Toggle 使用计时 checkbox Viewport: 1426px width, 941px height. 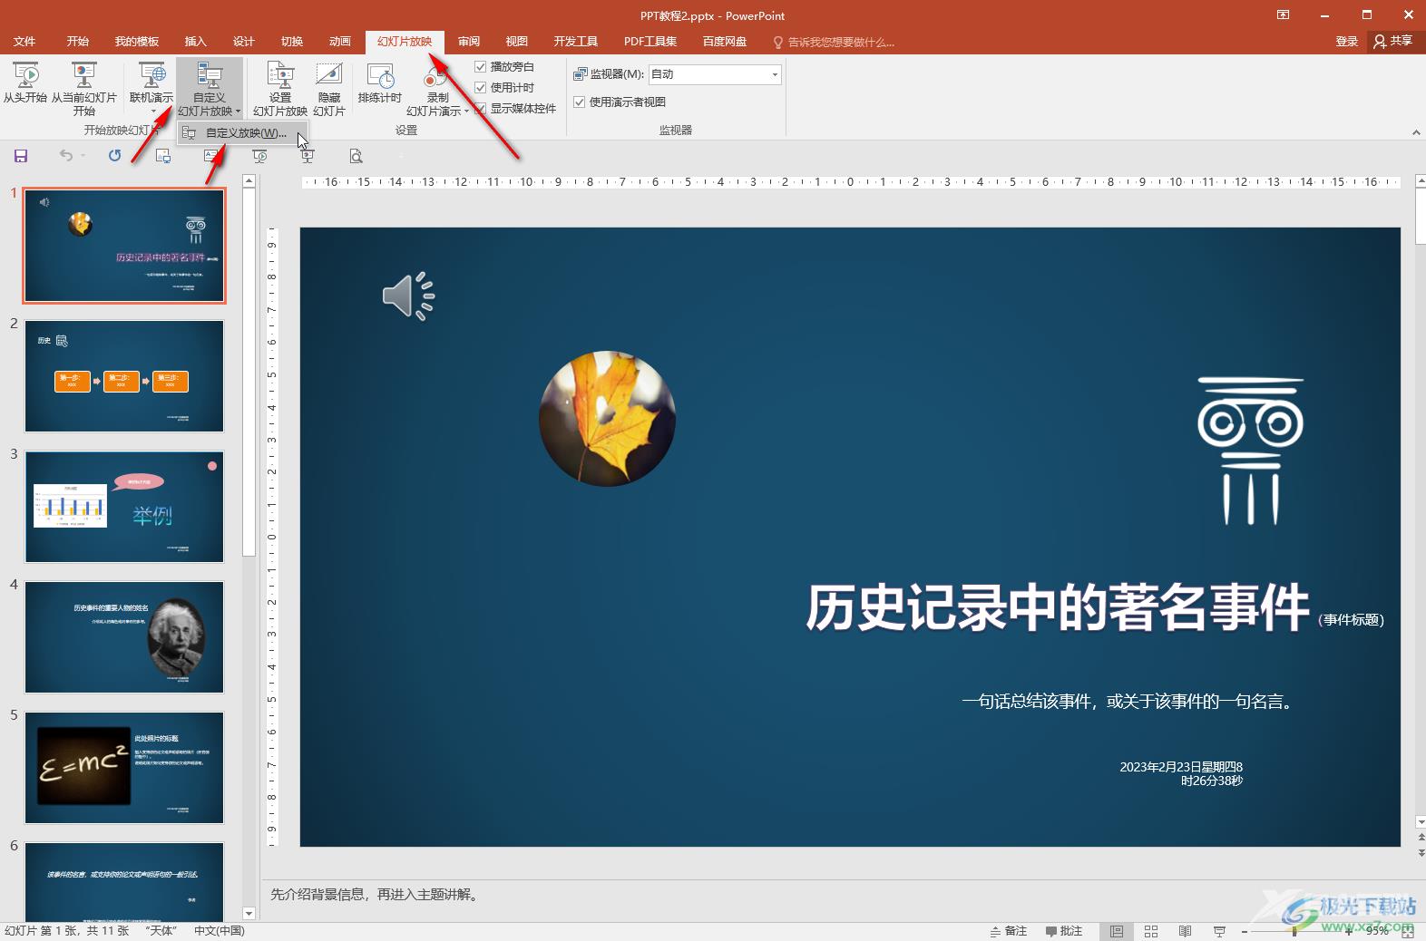[x=481, y=87]
